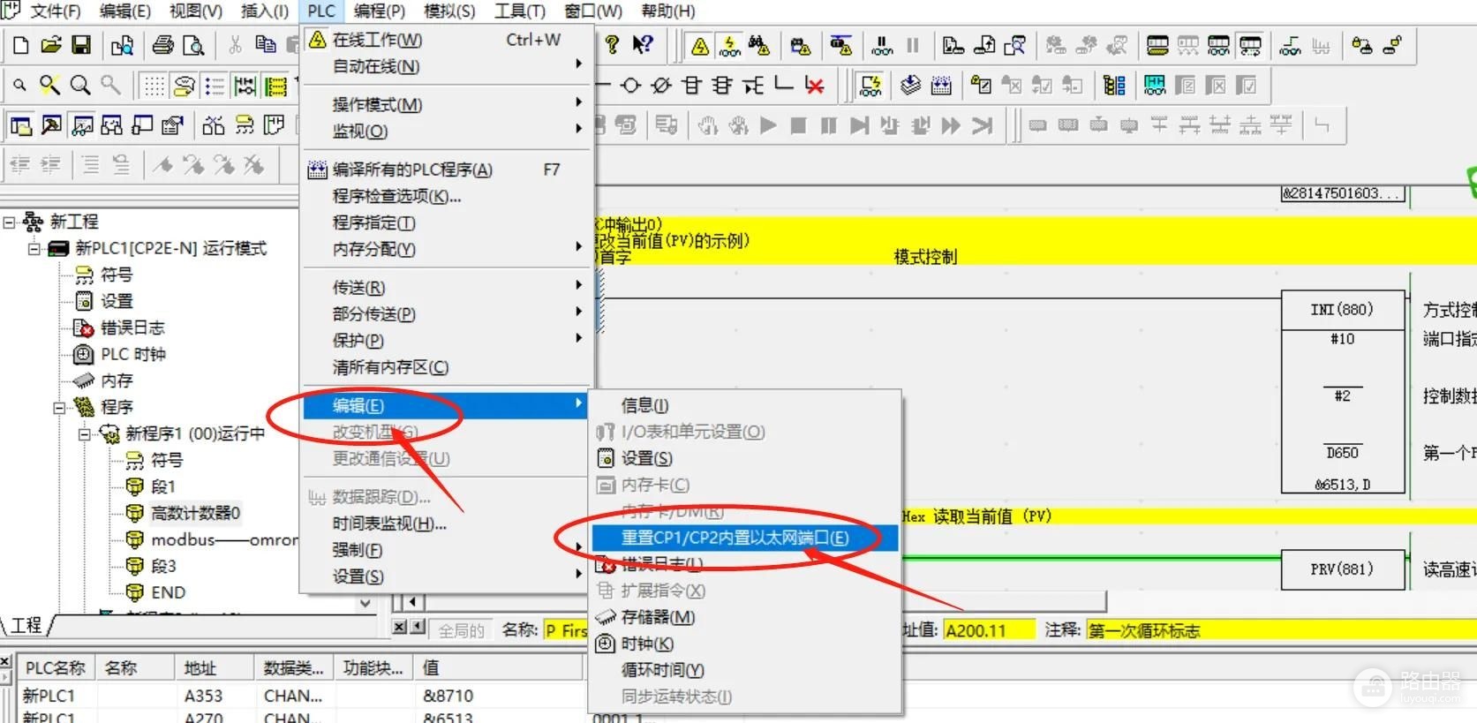Click the Transfer from PLC icon
The width and height of the screenshot is (1477, 723).
click(984, 45)
